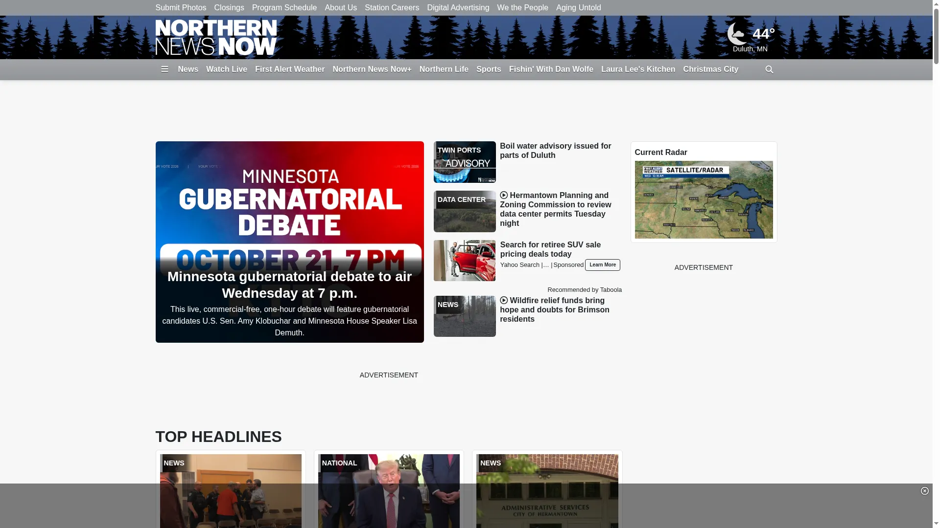Viewport: 940px width, 528px height.
Task: Read boil water advisory story
Action: pos(555,151)
